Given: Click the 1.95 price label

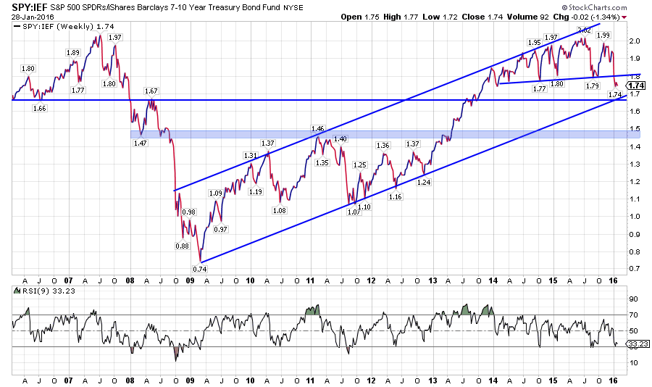Looking at the screenshot, I should pos(535,43).
